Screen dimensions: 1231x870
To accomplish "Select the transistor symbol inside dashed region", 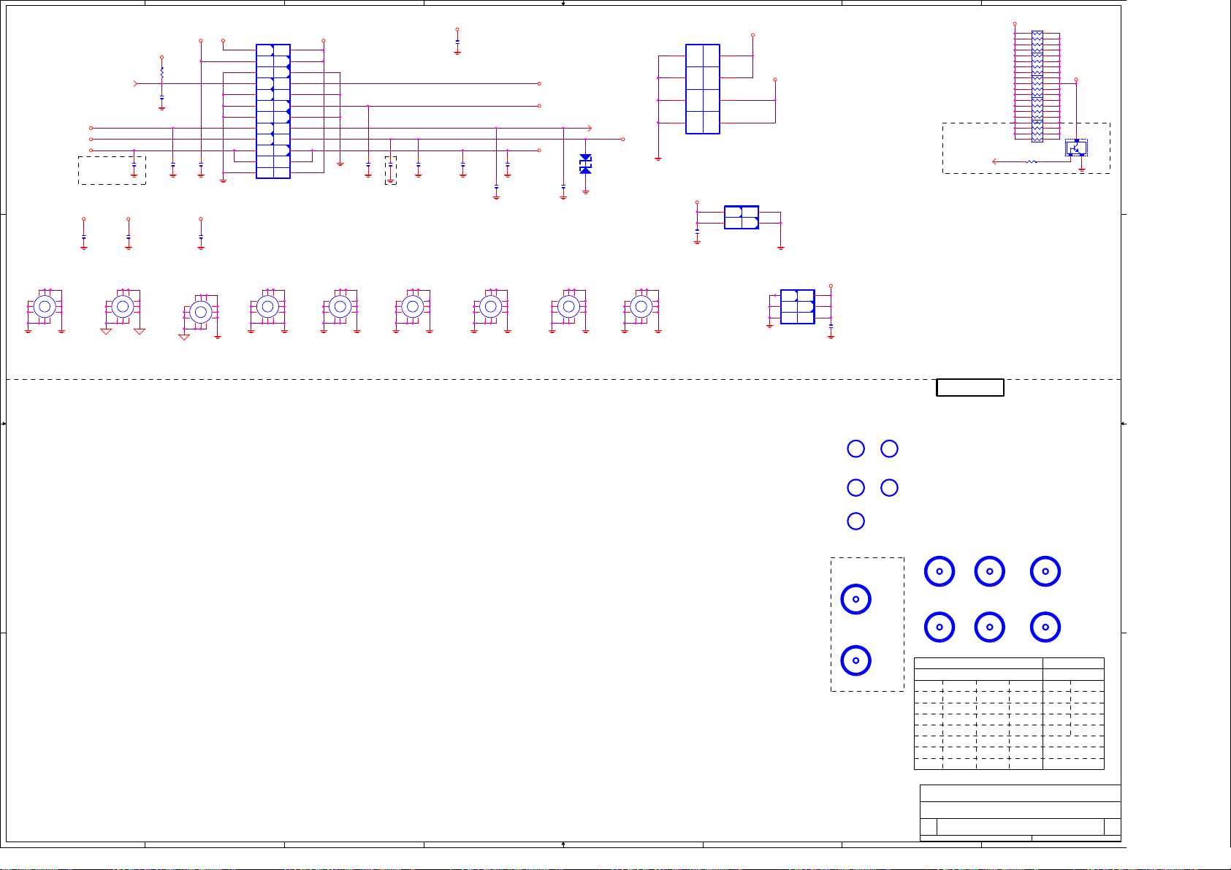I will pyautogui.click(x=1076, y=148).
